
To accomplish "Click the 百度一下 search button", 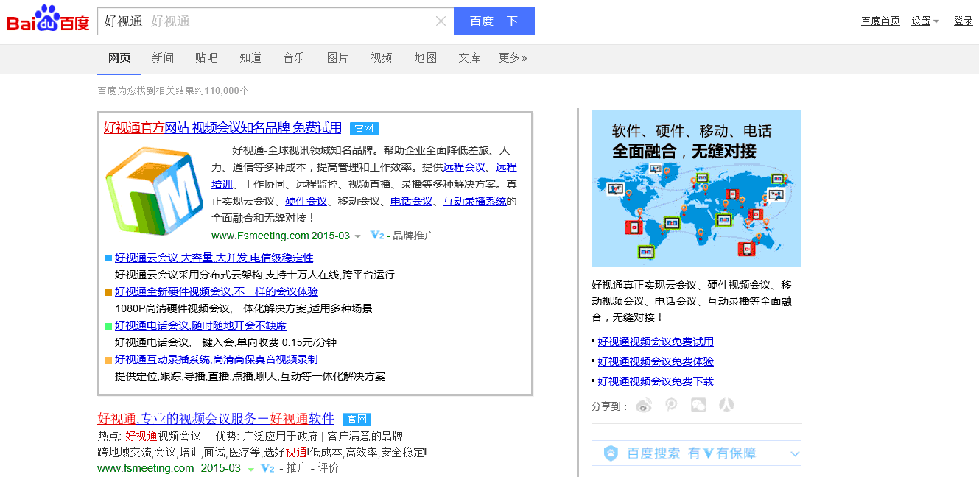I will [x=494, y=21].
